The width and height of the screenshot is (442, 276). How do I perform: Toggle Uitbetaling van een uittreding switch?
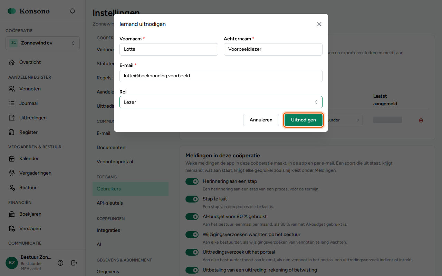[x=192, y=270]
